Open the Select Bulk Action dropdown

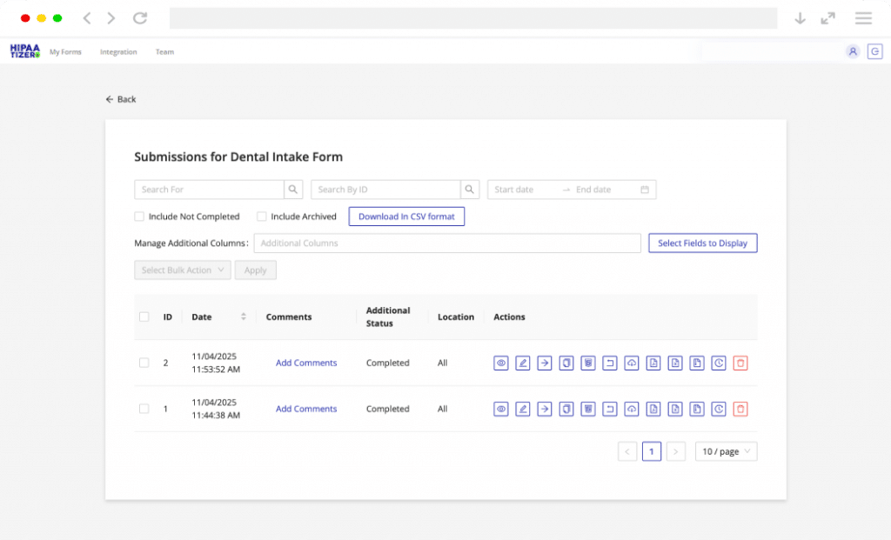pos(182,270)
